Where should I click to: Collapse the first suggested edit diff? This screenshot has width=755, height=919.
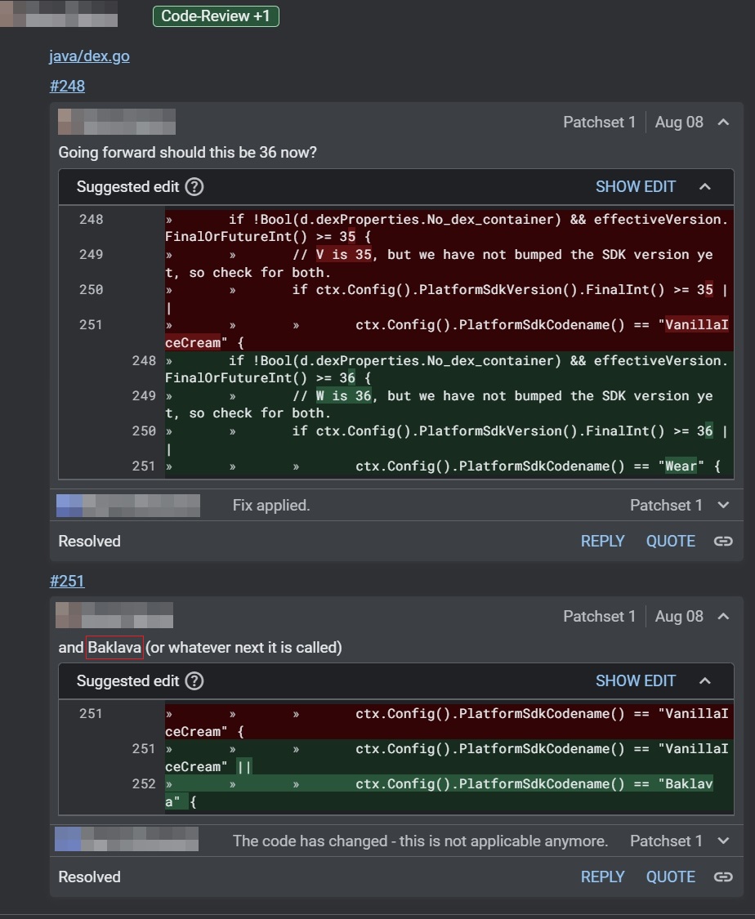(x=705, y=187)
